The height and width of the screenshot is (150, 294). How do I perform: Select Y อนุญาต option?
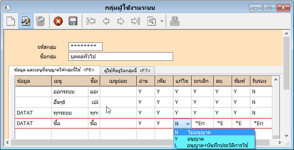click(x=214, y=139)
